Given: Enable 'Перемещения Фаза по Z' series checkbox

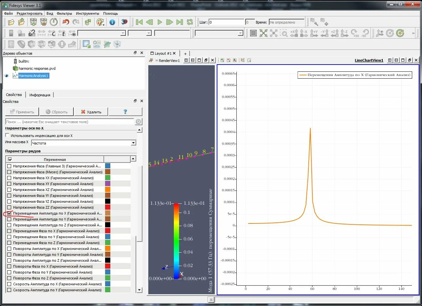Looking at the screenshot, I should point(9,243).
